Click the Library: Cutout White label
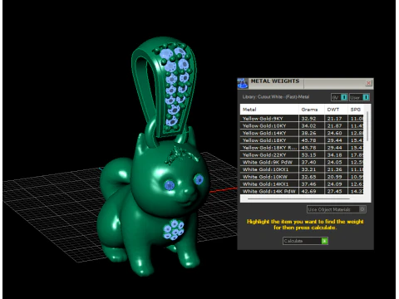This screenshot has width=399, height=299. pyautogui.click(x=276, y=97)
